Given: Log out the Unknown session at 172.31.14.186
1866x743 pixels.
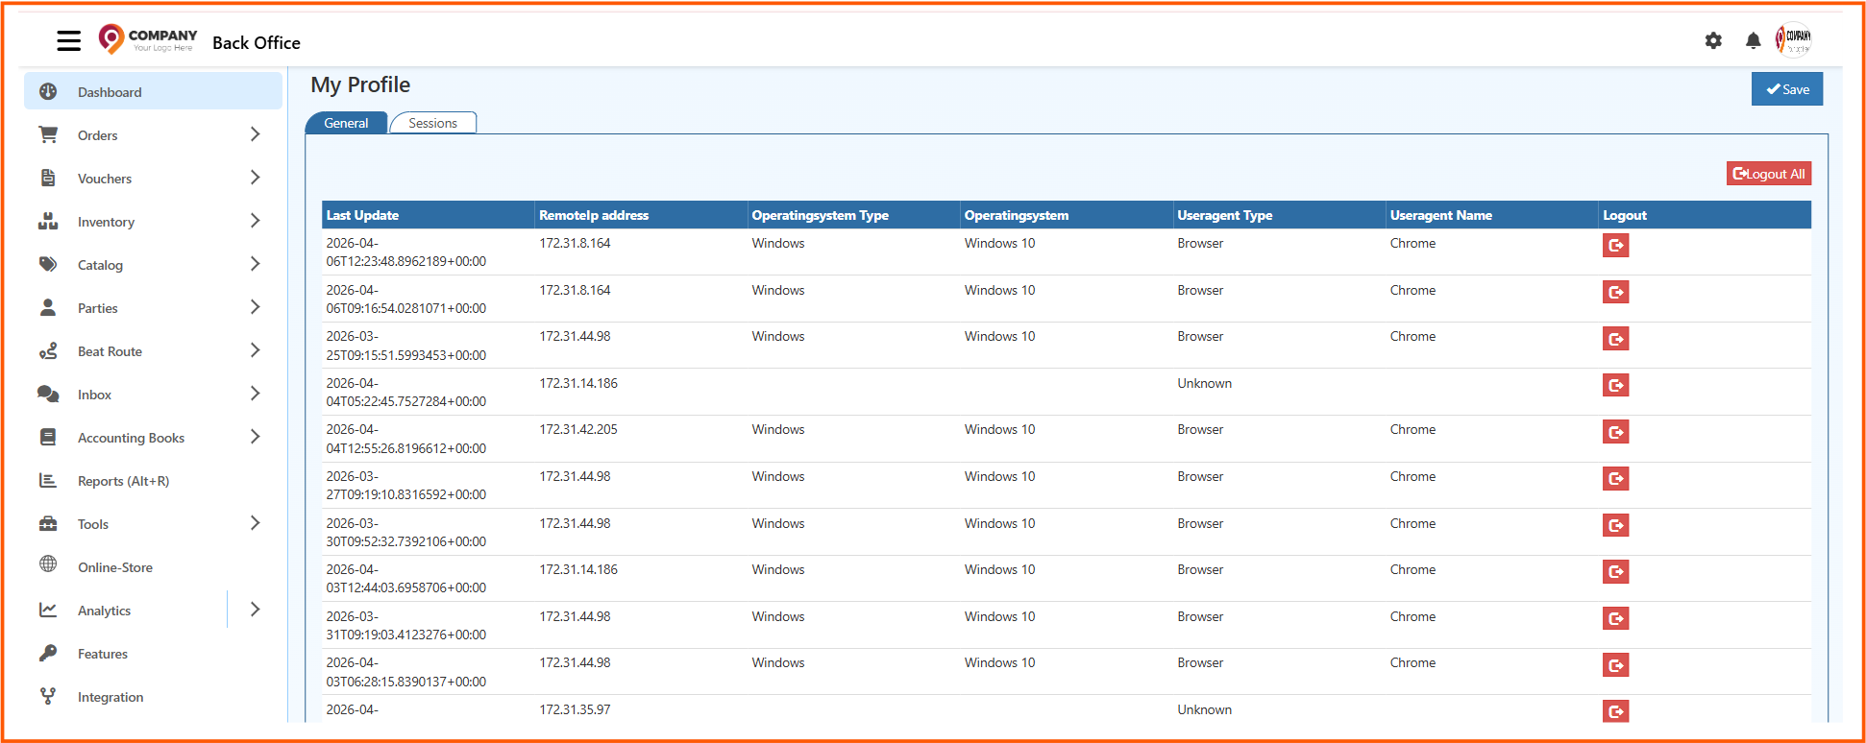Looking at the screenshot, I should pos(1615,386).
